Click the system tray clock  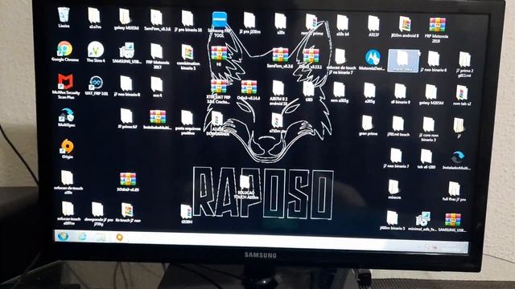click(451, 248)
